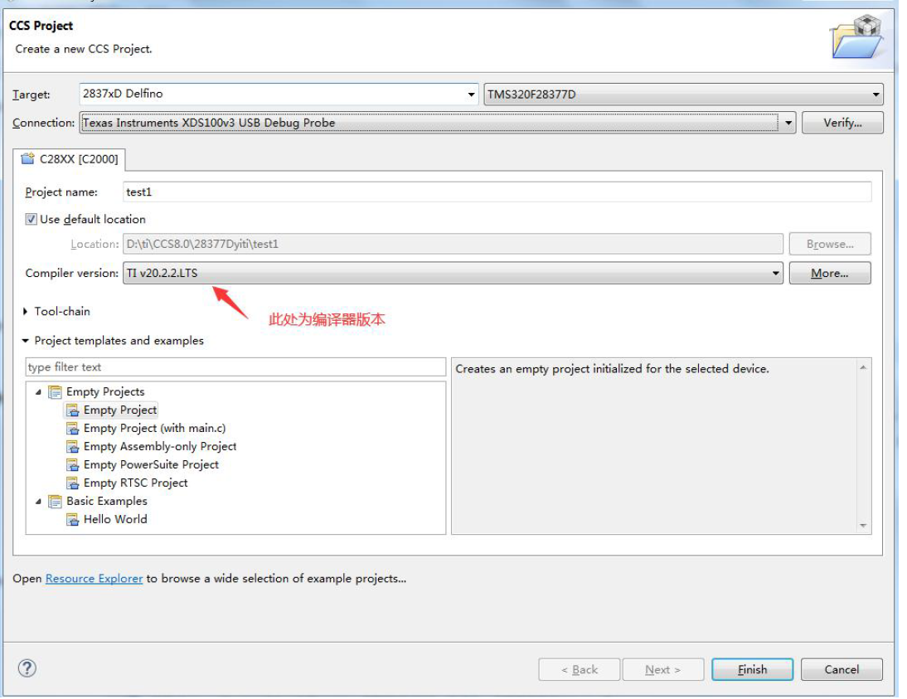
Task: Switch to the C28XX [C2000] tab
Action: (70, 159)
